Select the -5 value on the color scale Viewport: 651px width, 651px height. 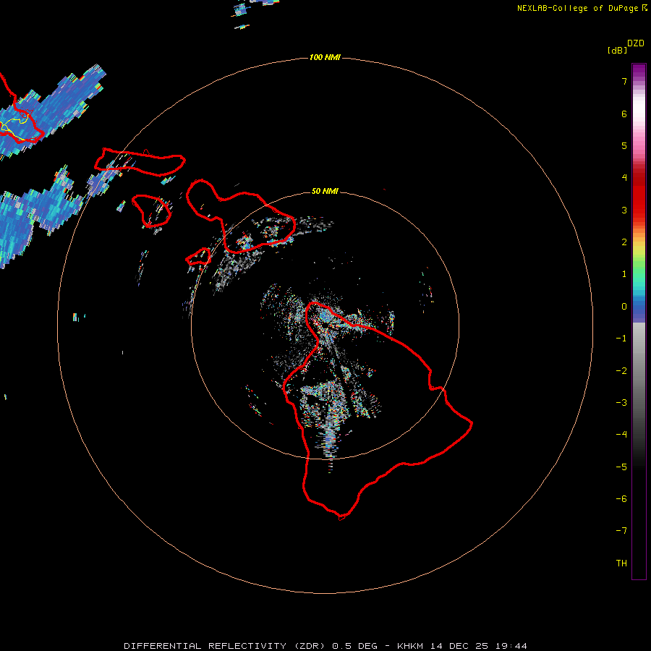(621, 467)
